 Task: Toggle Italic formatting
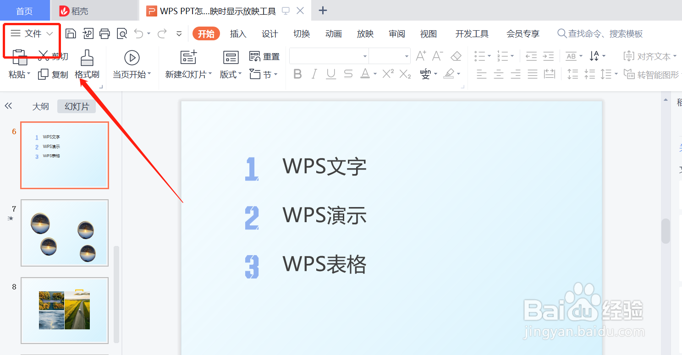pyautogui.click(x=314, y=74)
